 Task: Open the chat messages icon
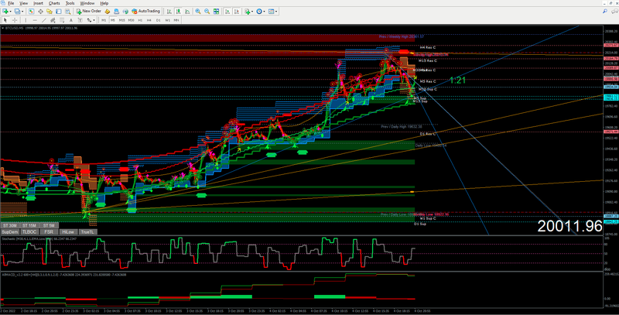(614, 12)
